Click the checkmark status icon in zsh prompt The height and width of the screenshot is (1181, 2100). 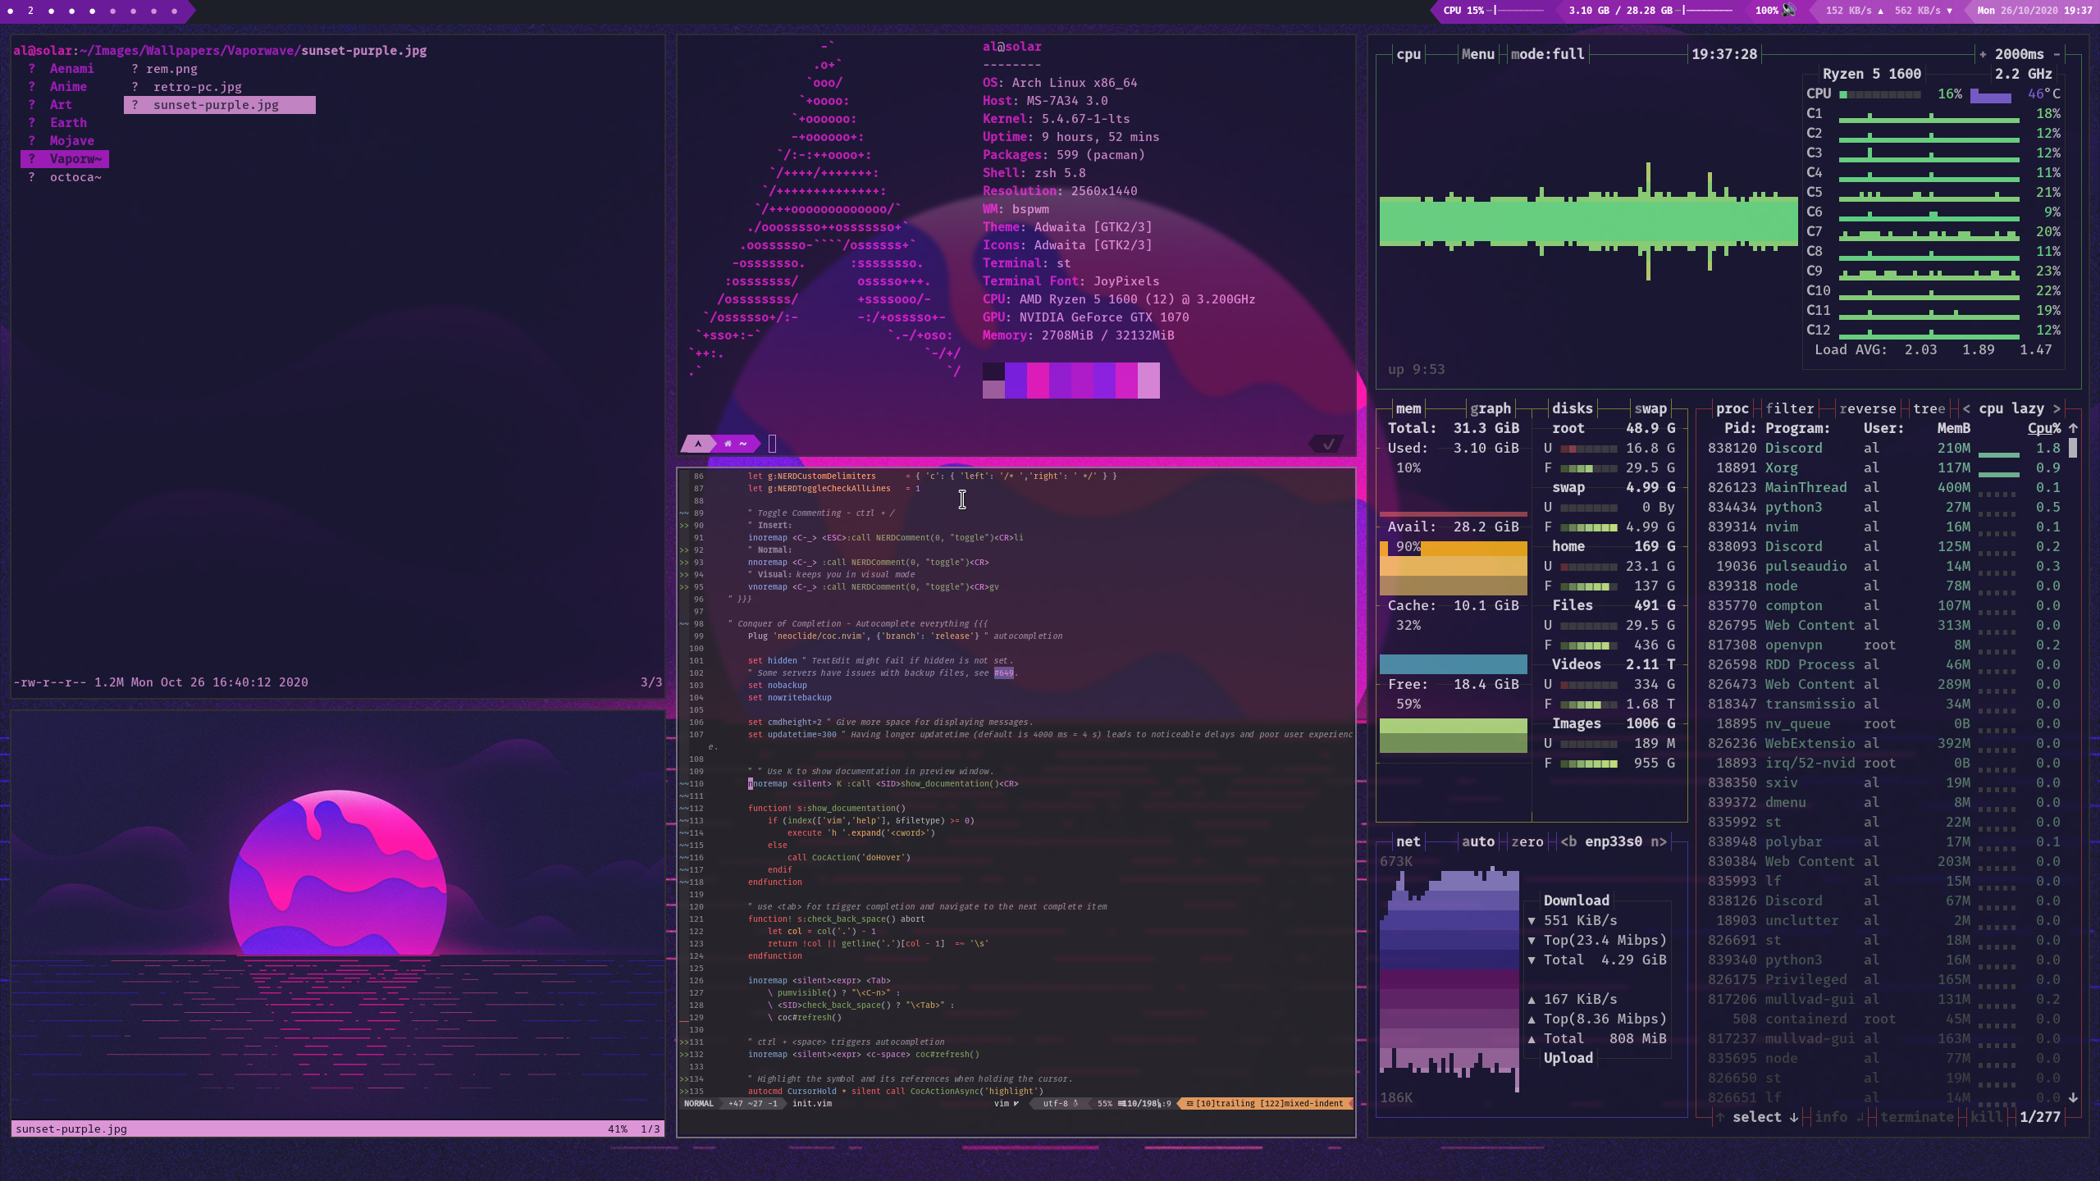(1328, 444)
